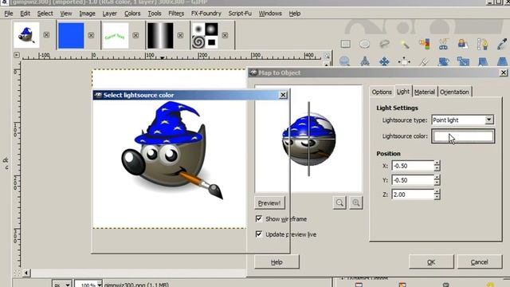Switch to the Light tab
Image resolution: width=510 pixels, height=287 pixels.
(403, 92)
